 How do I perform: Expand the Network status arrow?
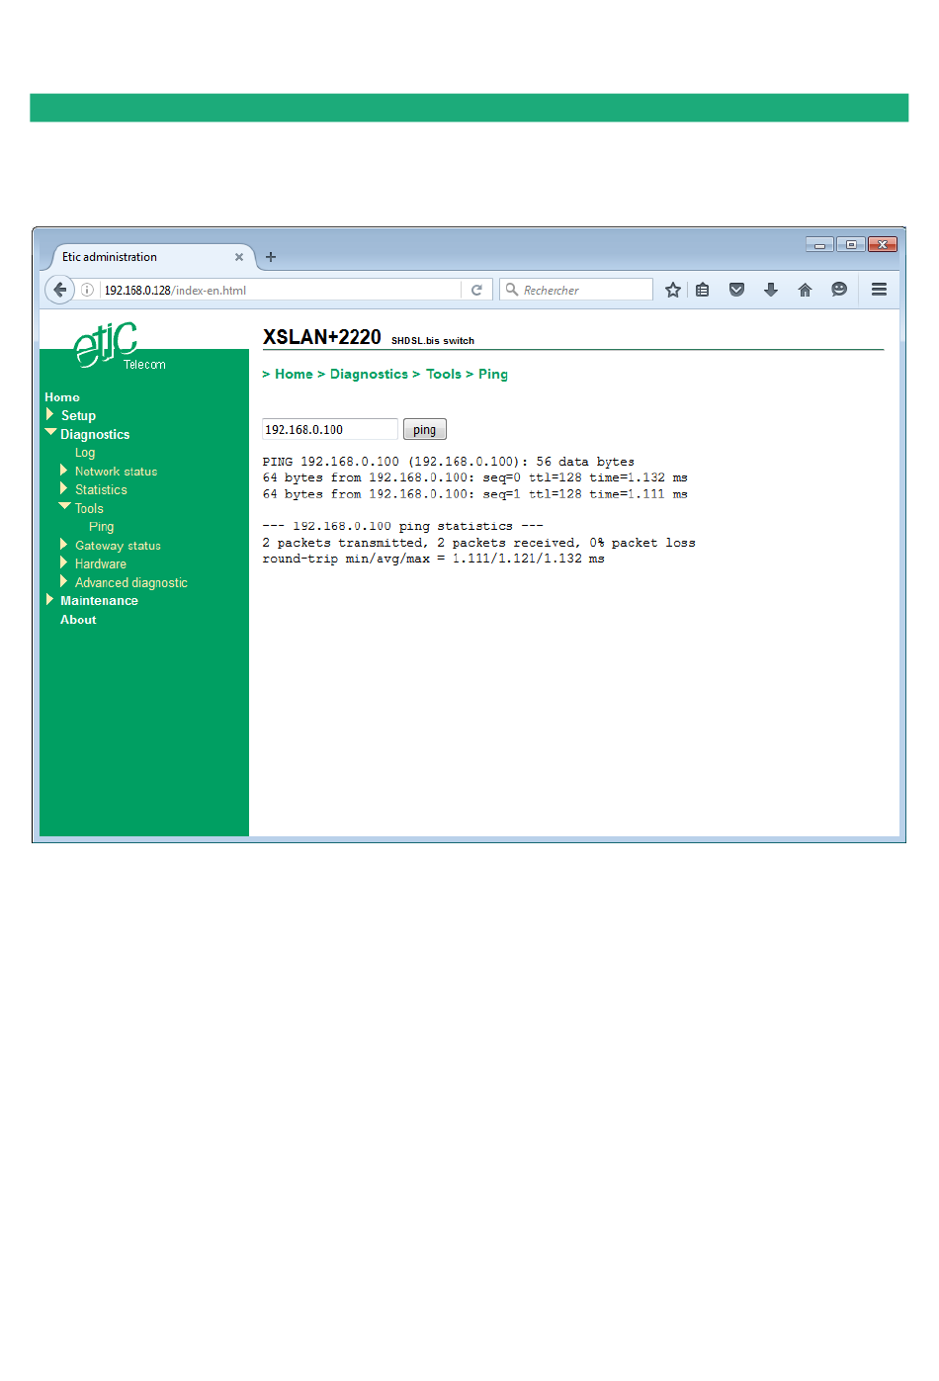pos(63,471)
